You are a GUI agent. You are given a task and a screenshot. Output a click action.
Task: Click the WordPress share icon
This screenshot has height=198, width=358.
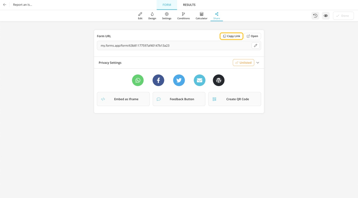tap(219, 80)
